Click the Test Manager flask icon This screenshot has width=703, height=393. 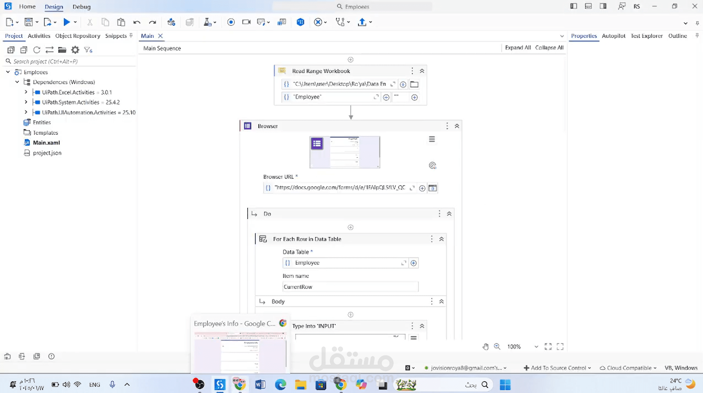208,22
